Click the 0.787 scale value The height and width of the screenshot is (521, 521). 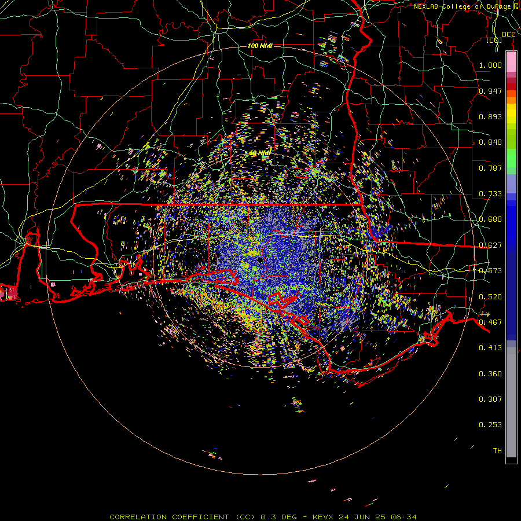coord(490,168)
